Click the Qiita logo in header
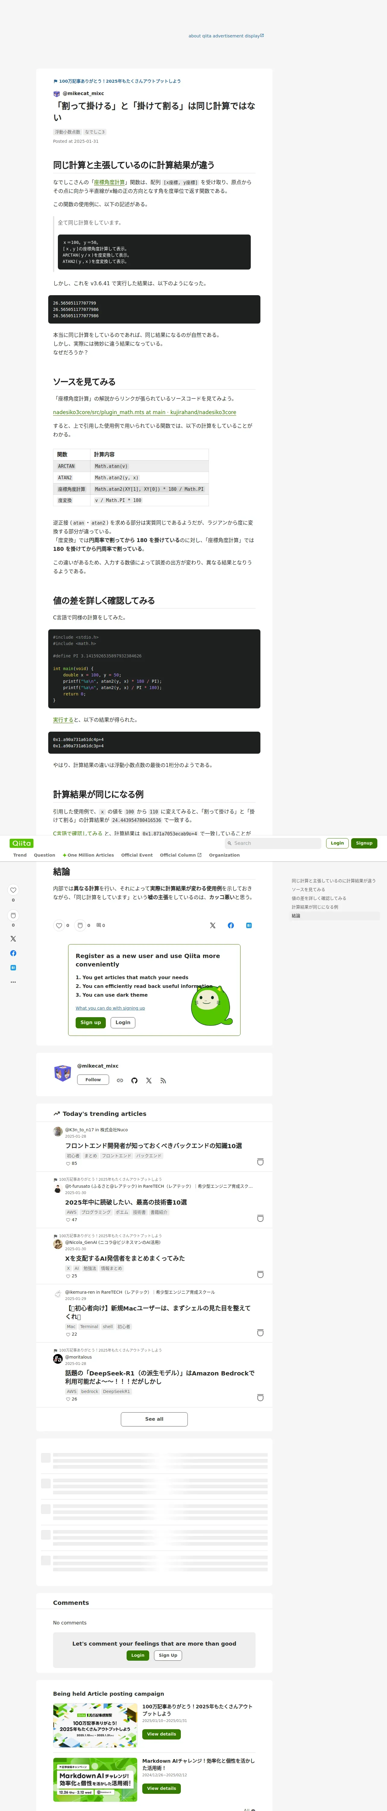Viewport: 387px width, 1811px height. [x=22, y=843]
